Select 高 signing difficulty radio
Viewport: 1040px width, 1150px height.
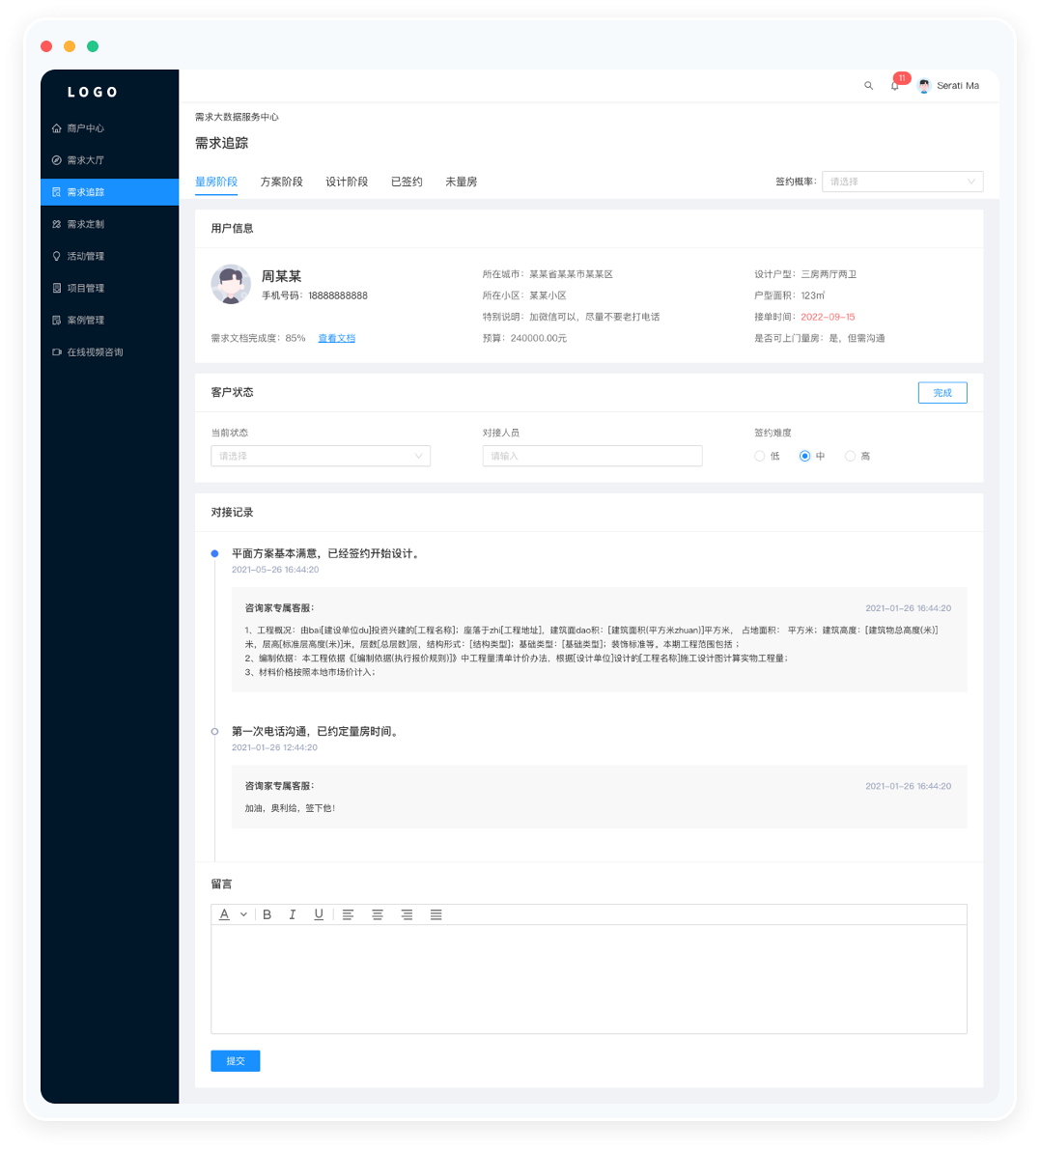[850, 456]
